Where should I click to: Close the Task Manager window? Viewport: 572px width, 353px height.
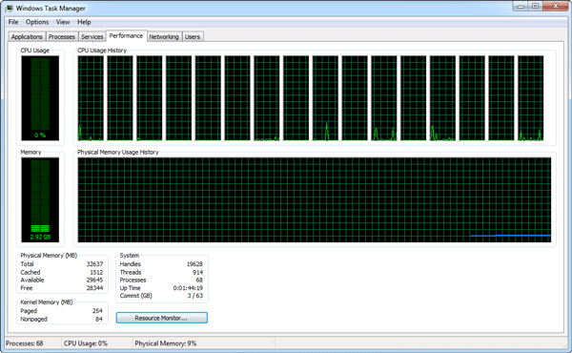556,7
